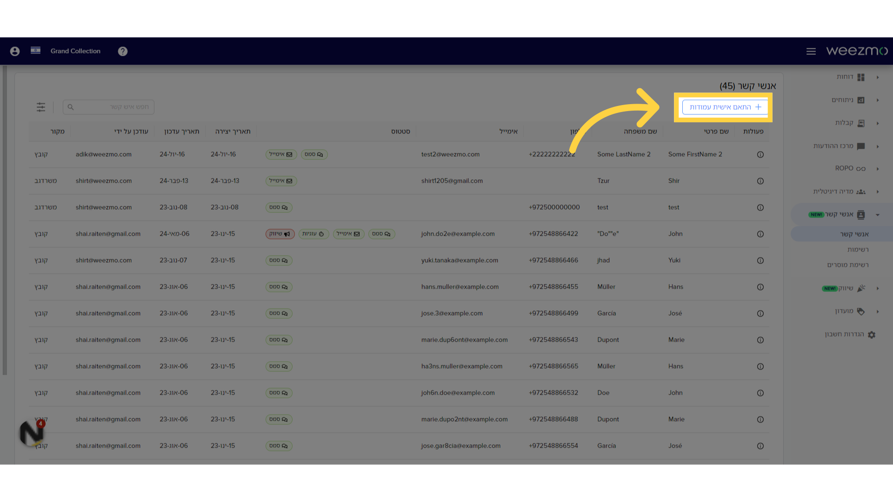Open info icon for joh6n.doe@example.com row
893x502 pixels.
coord(760,393)
